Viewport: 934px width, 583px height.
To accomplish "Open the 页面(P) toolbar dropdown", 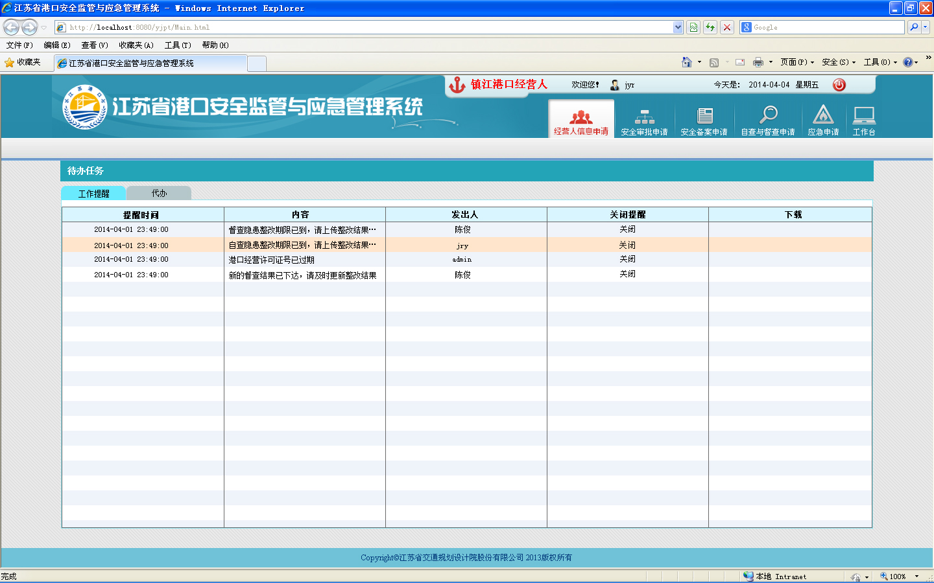I will 797,62.
